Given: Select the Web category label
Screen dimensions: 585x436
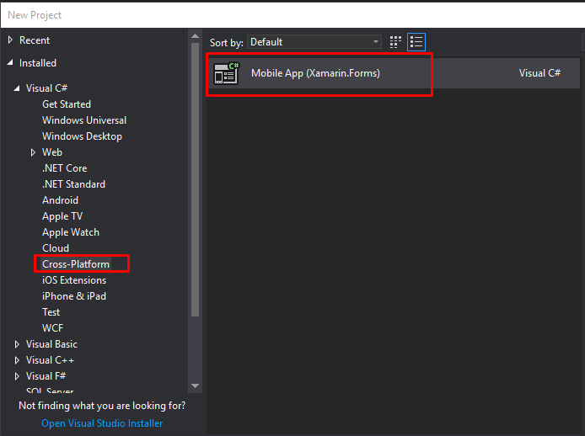Looking at the screenshot, I should pyautogui.click(x=52, y=152).
